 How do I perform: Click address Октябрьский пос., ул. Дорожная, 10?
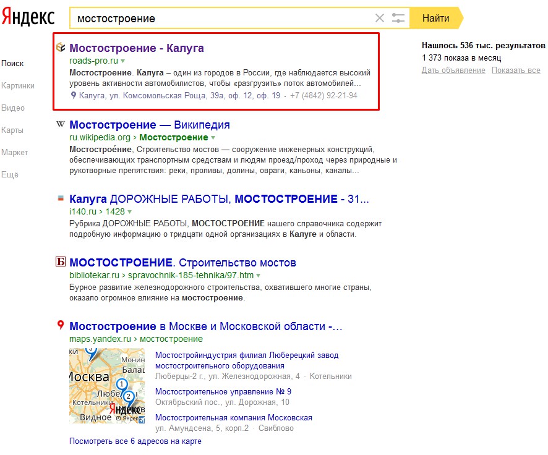pos(222,402)
